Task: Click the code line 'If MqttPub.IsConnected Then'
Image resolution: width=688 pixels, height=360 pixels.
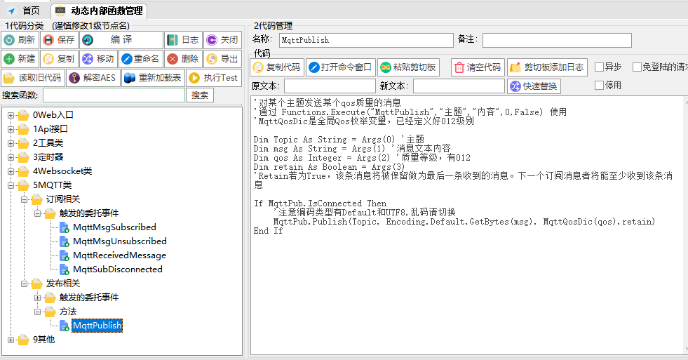Action: pyautogui.click(x=320, y=204)
